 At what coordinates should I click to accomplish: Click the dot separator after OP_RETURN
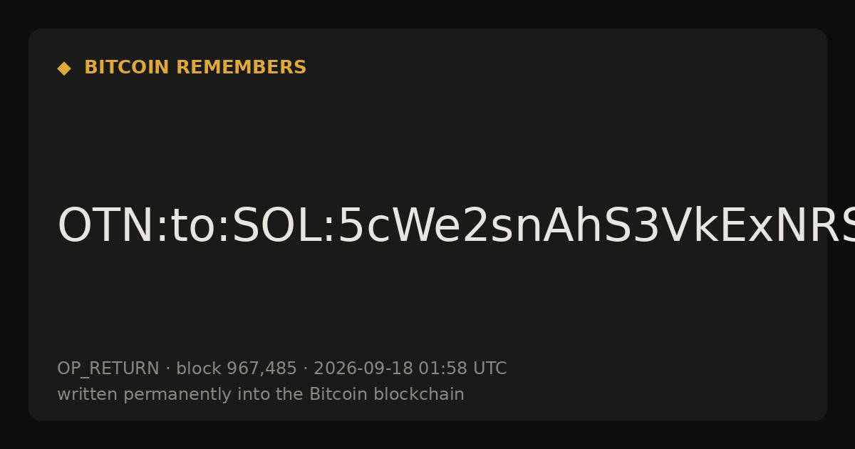(168, 369)
